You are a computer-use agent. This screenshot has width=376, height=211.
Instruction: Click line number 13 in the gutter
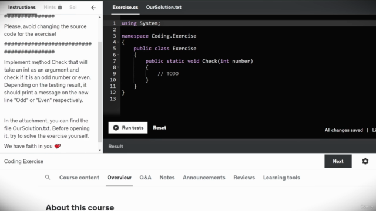(x=113, y=99)
